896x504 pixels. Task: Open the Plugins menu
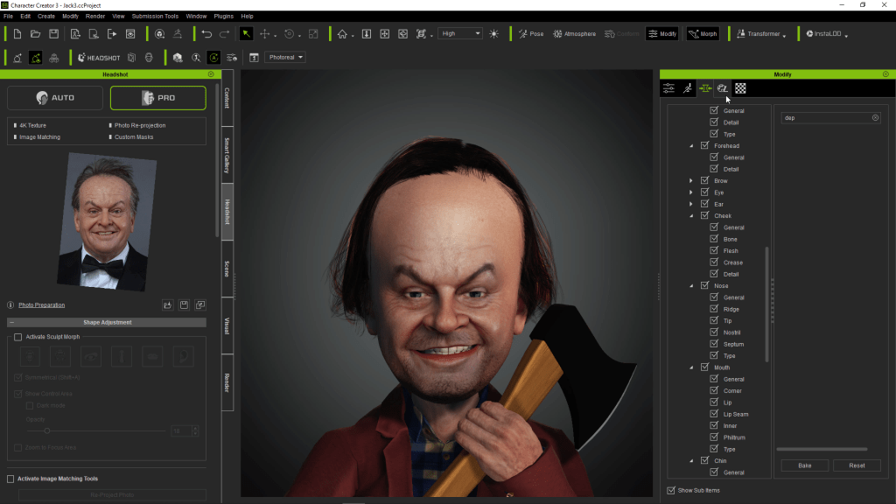[x=223, y=16]
